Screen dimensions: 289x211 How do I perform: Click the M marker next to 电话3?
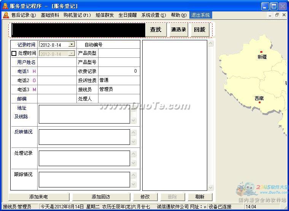pyautogui.click(x=34, y=90)
